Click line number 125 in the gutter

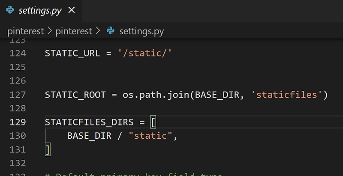18,67
